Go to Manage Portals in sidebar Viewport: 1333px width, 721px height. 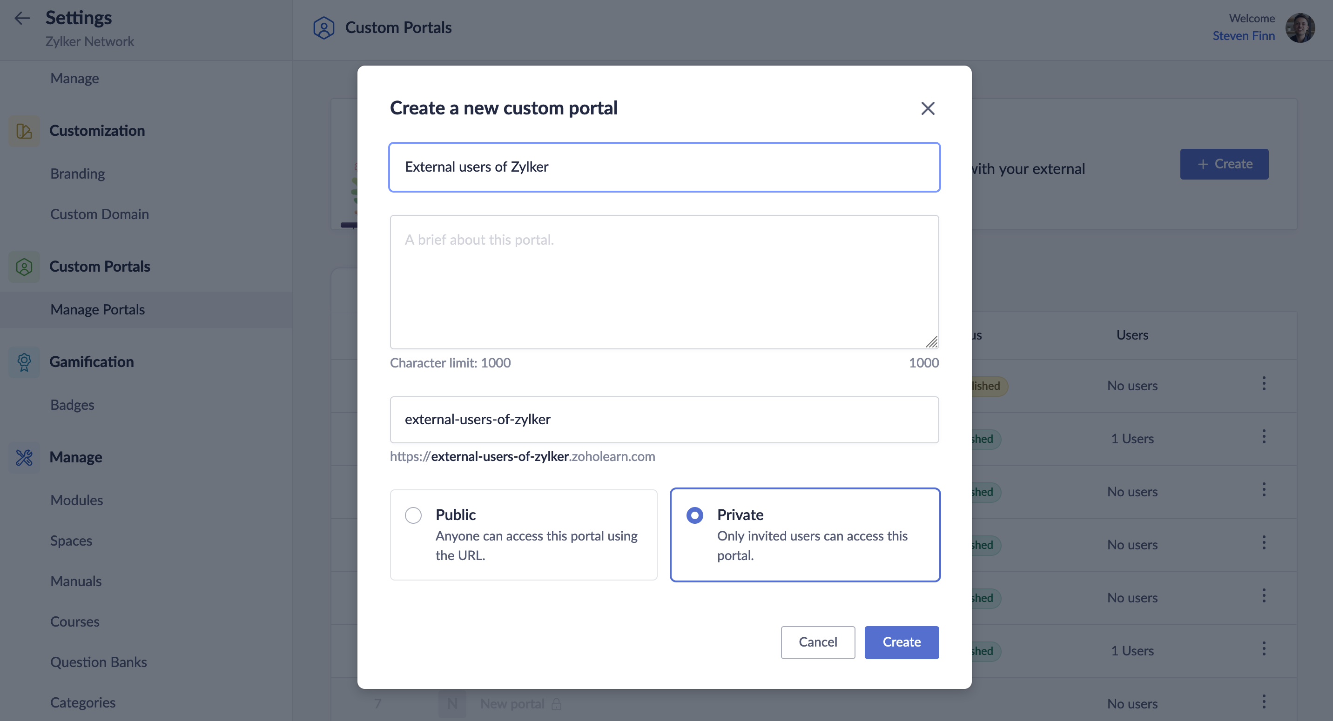(x=97, y=310)
